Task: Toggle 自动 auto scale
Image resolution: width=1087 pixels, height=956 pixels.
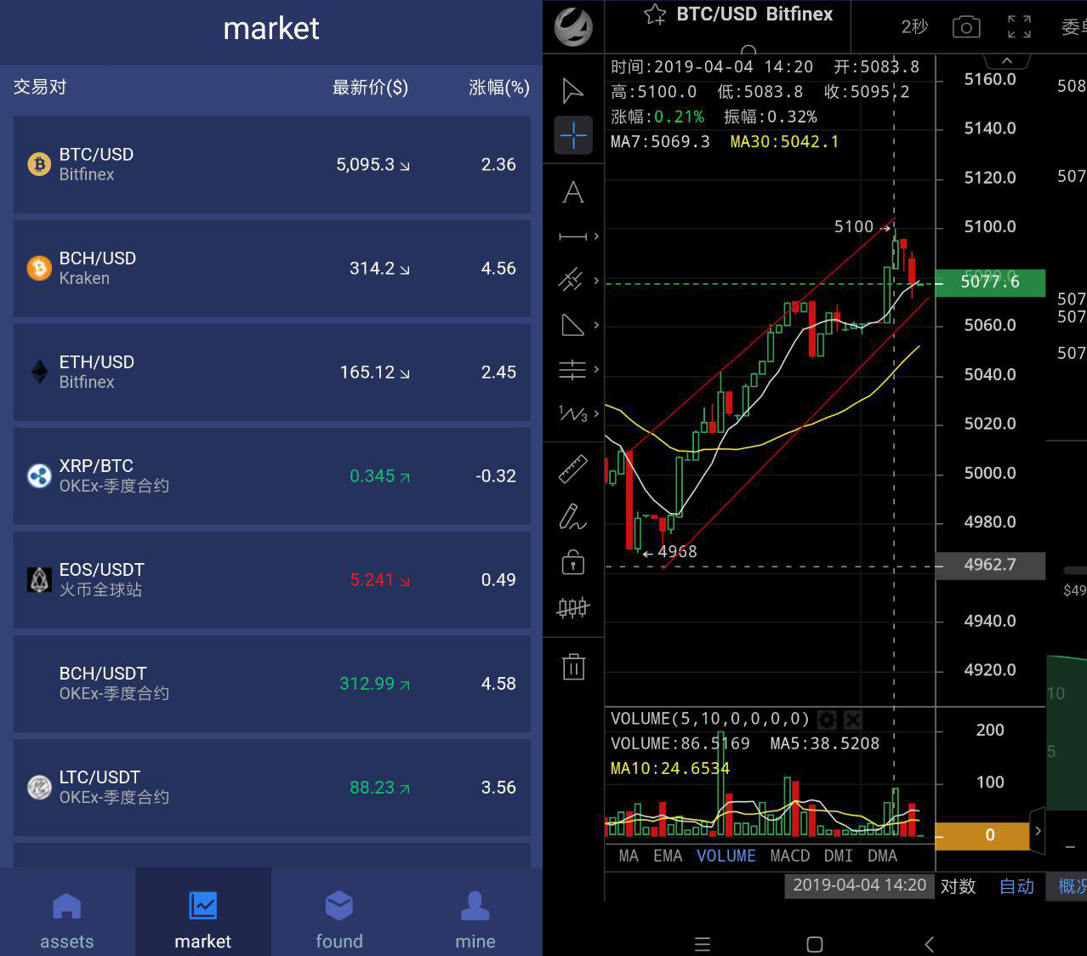Action: click(x=1016, y=886)
